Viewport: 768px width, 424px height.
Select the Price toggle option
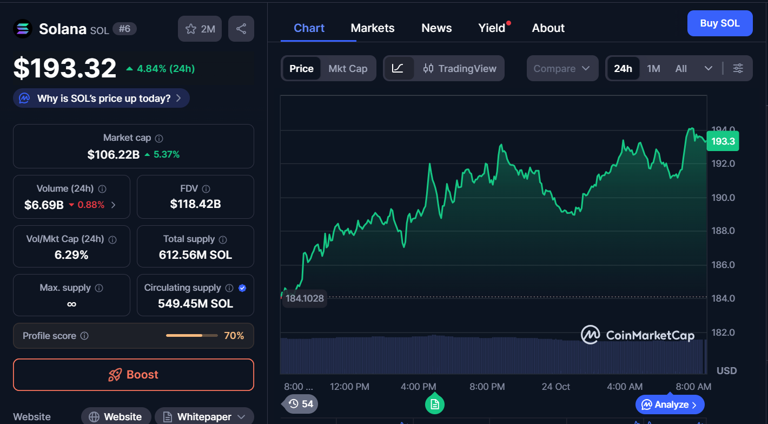tap(301, 68)
